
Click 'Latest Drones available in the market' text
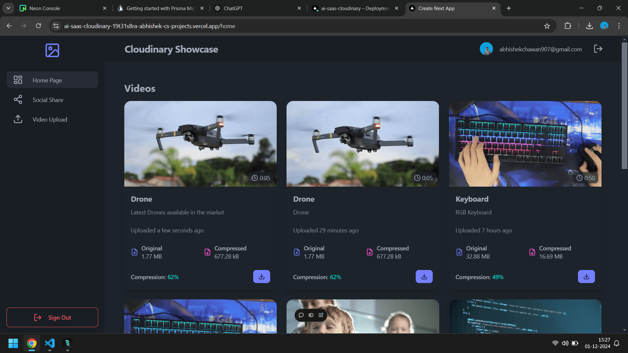(177, 212)
